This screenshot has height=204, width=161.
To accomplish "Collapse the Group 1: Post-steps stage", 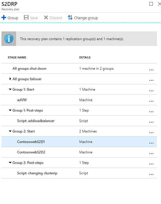I will (10, 110).
